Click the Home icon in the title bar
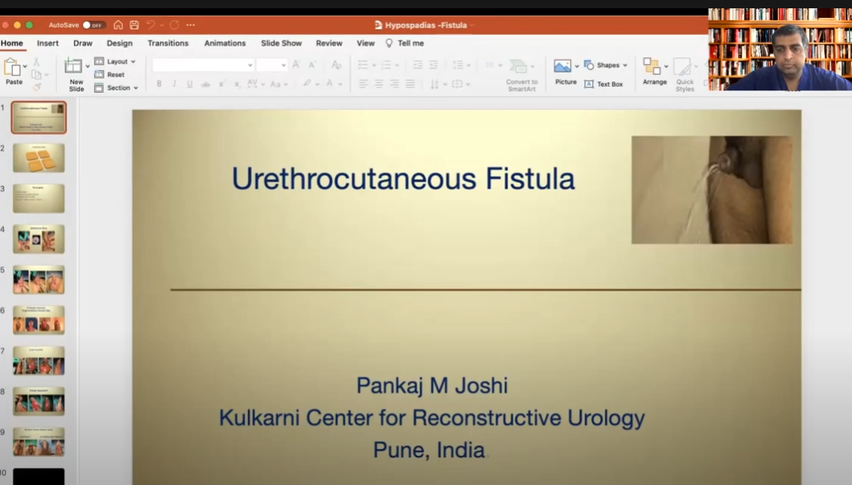Screen dimensions: 852x485 (x=118, y=25)
